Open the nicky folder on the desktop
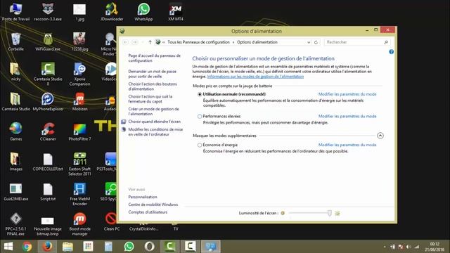 coord(15,72)
